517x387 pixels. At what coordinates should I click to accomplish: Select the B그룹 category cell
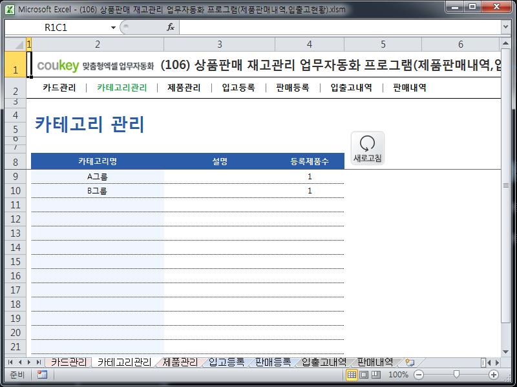coord(98,191)
